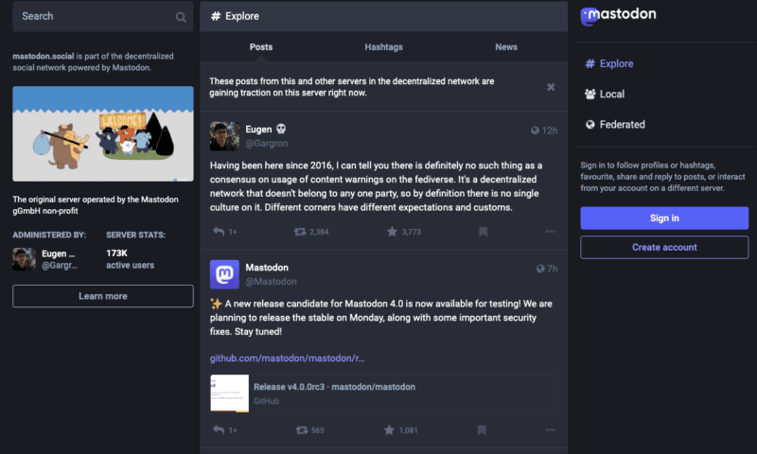The width and height of the screenshot is (757, 454).
Task: Click Eugen's avatar under Administered By
Action: point(25,259)
